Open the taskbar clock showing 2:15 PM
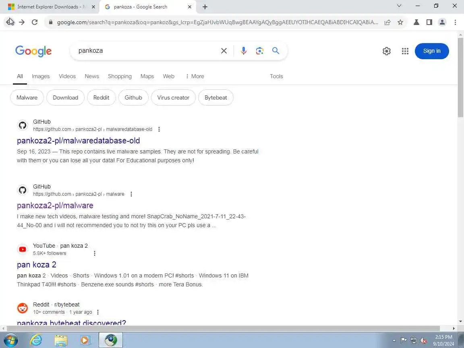 click(443, 340)
